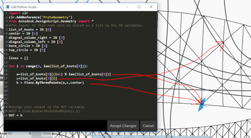Click the Edit Python Script title text

coord(25,7)
